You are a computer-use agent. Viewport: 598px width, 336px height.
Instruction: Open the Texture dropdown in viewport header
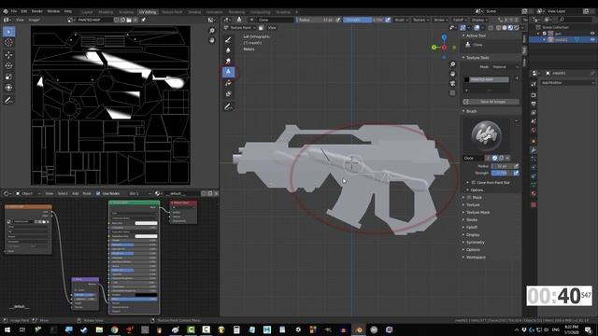coord(420,20)
